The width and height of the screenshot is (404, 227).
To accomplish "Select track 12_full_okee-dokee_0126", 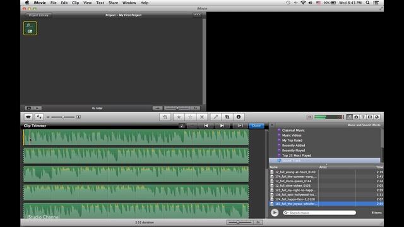I will click(x=326, y=185).
